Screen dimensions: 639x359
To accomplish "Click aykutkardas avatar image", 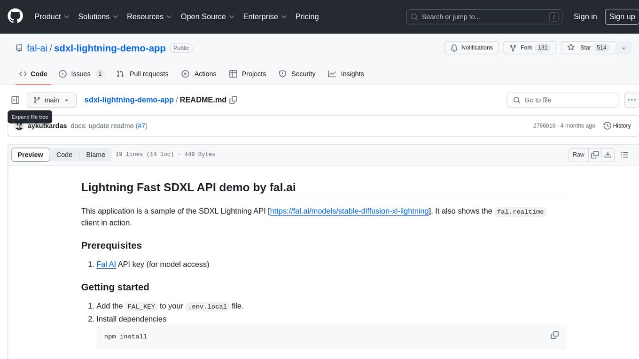I will [19, 126].
